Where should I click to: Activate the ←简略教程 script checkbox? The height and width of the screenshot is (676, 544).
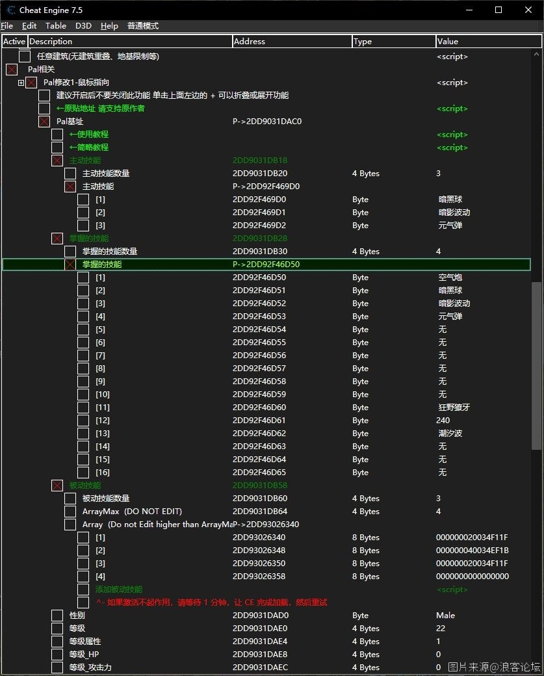point(57,148)
